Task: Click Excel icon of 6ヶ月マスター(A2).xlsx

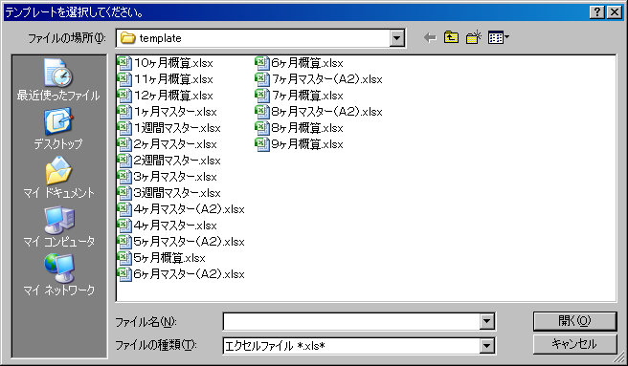Action: tap(124, 274)
